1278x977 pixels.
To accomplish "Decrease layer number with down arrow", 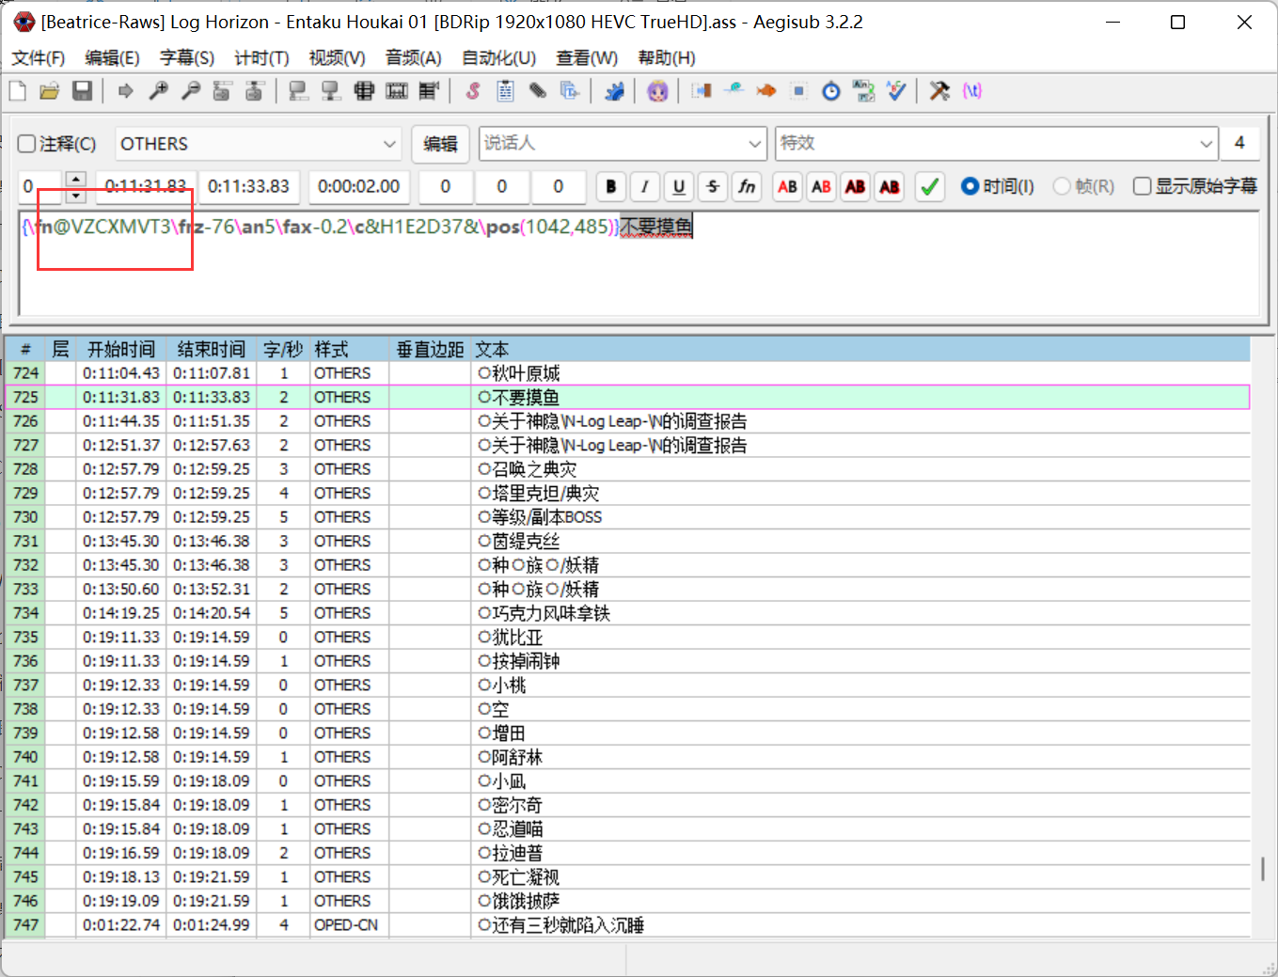I will pos(76,195).
